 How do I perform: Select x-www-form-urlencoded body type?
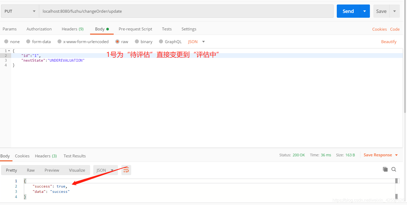point(83,42)
